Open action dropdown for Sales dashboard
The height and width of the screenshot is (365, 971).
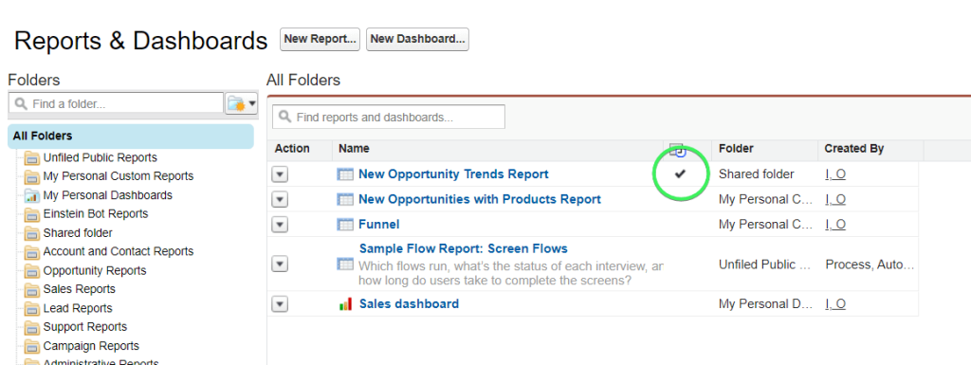coord(281,304)
